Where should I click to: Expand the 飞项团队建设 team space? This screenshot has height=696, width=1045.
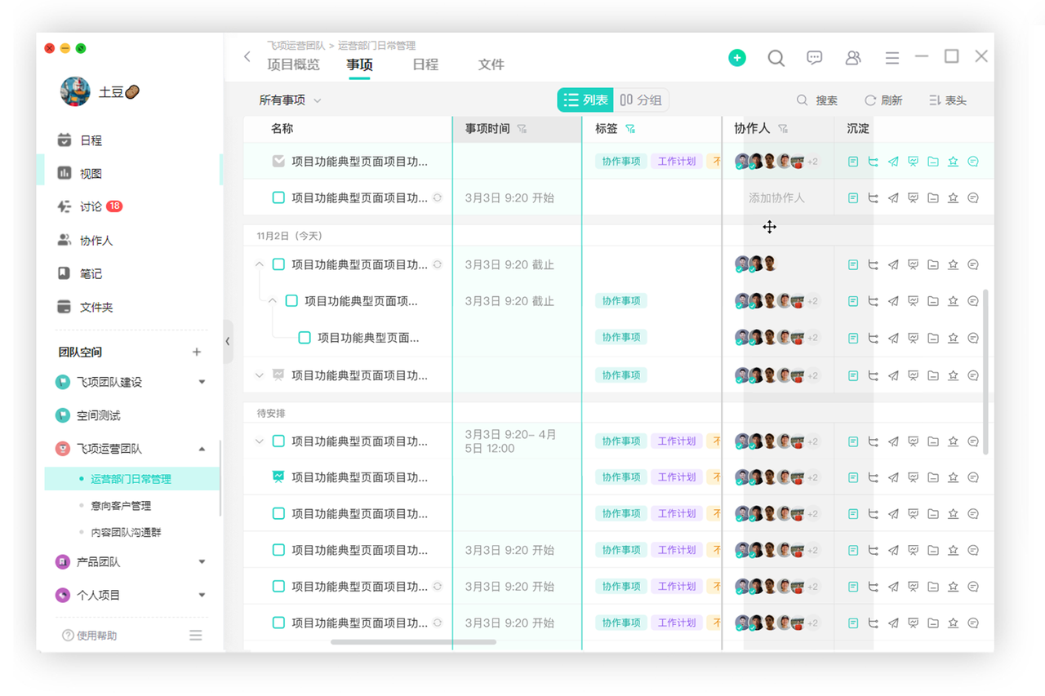[x=202, y=382]
